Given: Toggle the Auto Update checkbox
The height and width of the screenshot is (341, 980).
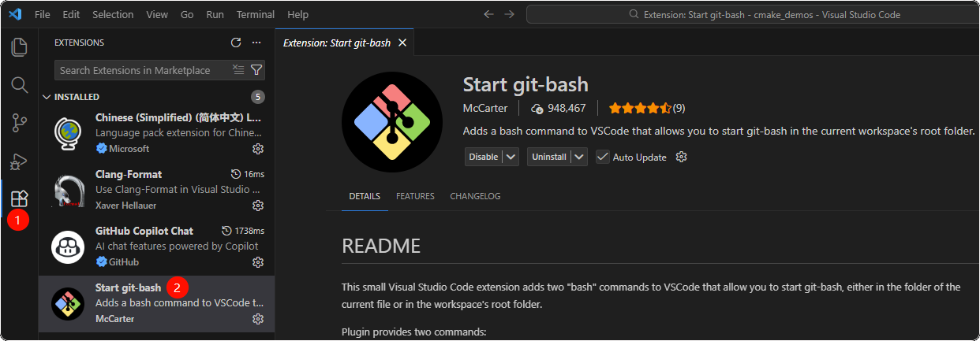Looking at the screenshot, I should [x=603, y=157].
